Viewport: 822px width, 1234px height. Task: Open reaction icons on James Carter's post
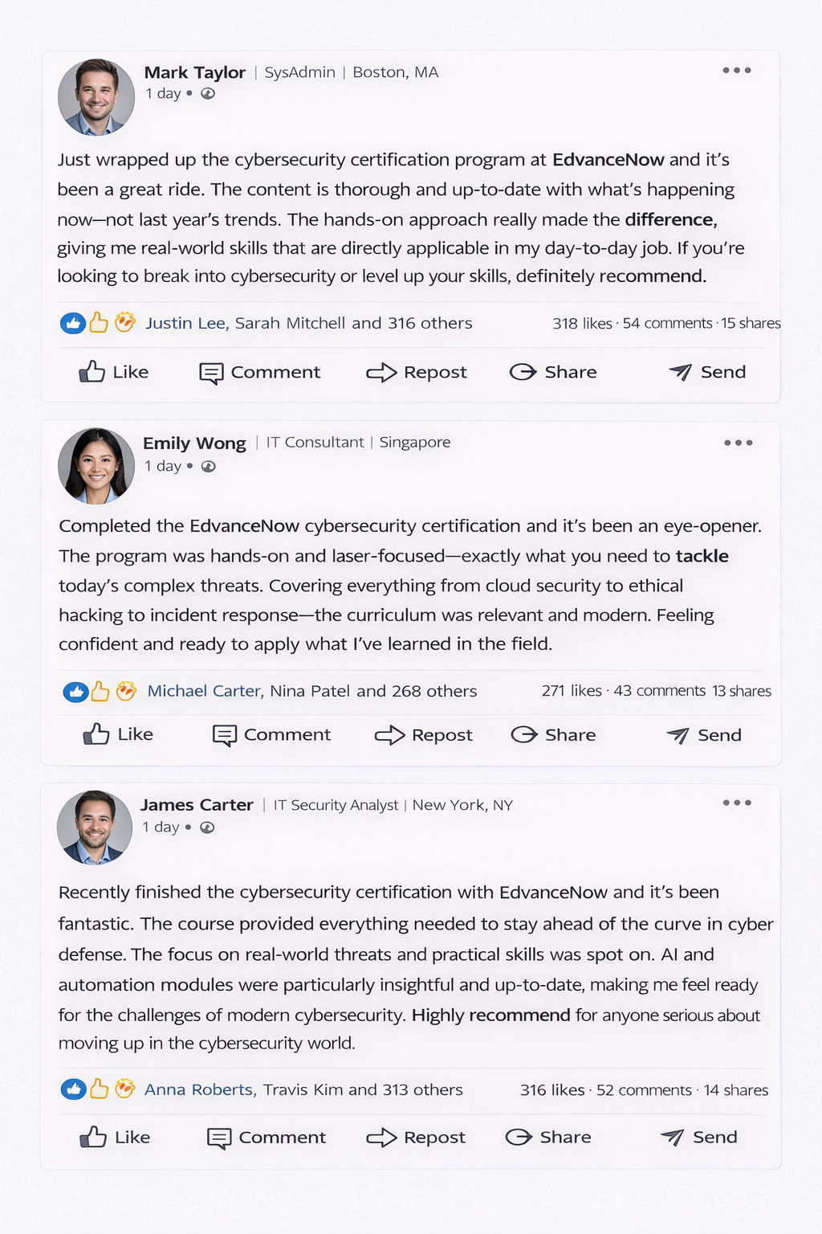coord(98,1089)
